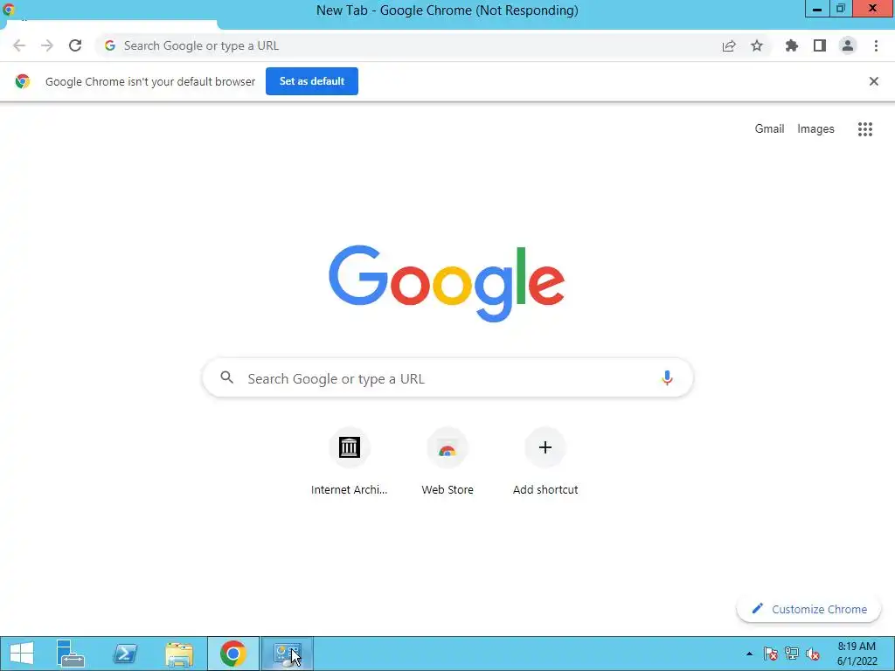This screenshot has height=671, width=895.
Task: Start voice search with microphone
Action: click(667, 377)
